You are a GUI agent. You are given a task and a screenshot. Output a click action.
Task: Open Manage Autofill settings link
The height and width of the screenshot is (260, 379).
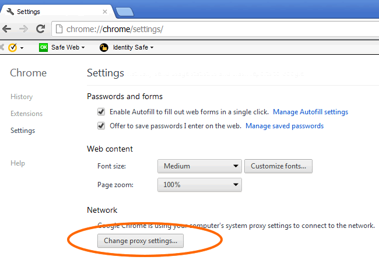click(310, 112)
